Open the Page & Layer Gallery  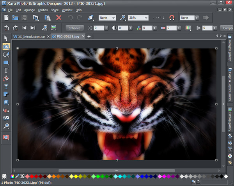tap(230, 84)
